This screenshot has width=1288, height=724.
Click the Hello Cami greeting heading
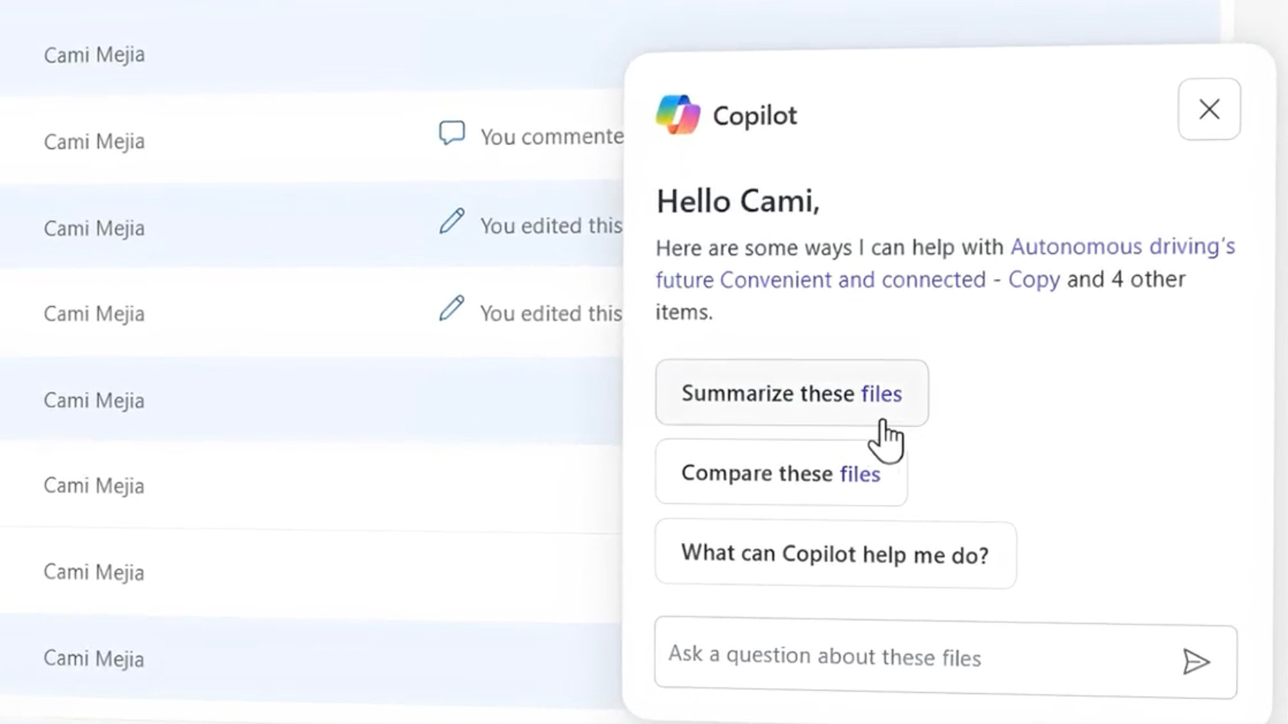tap(737, 201)
